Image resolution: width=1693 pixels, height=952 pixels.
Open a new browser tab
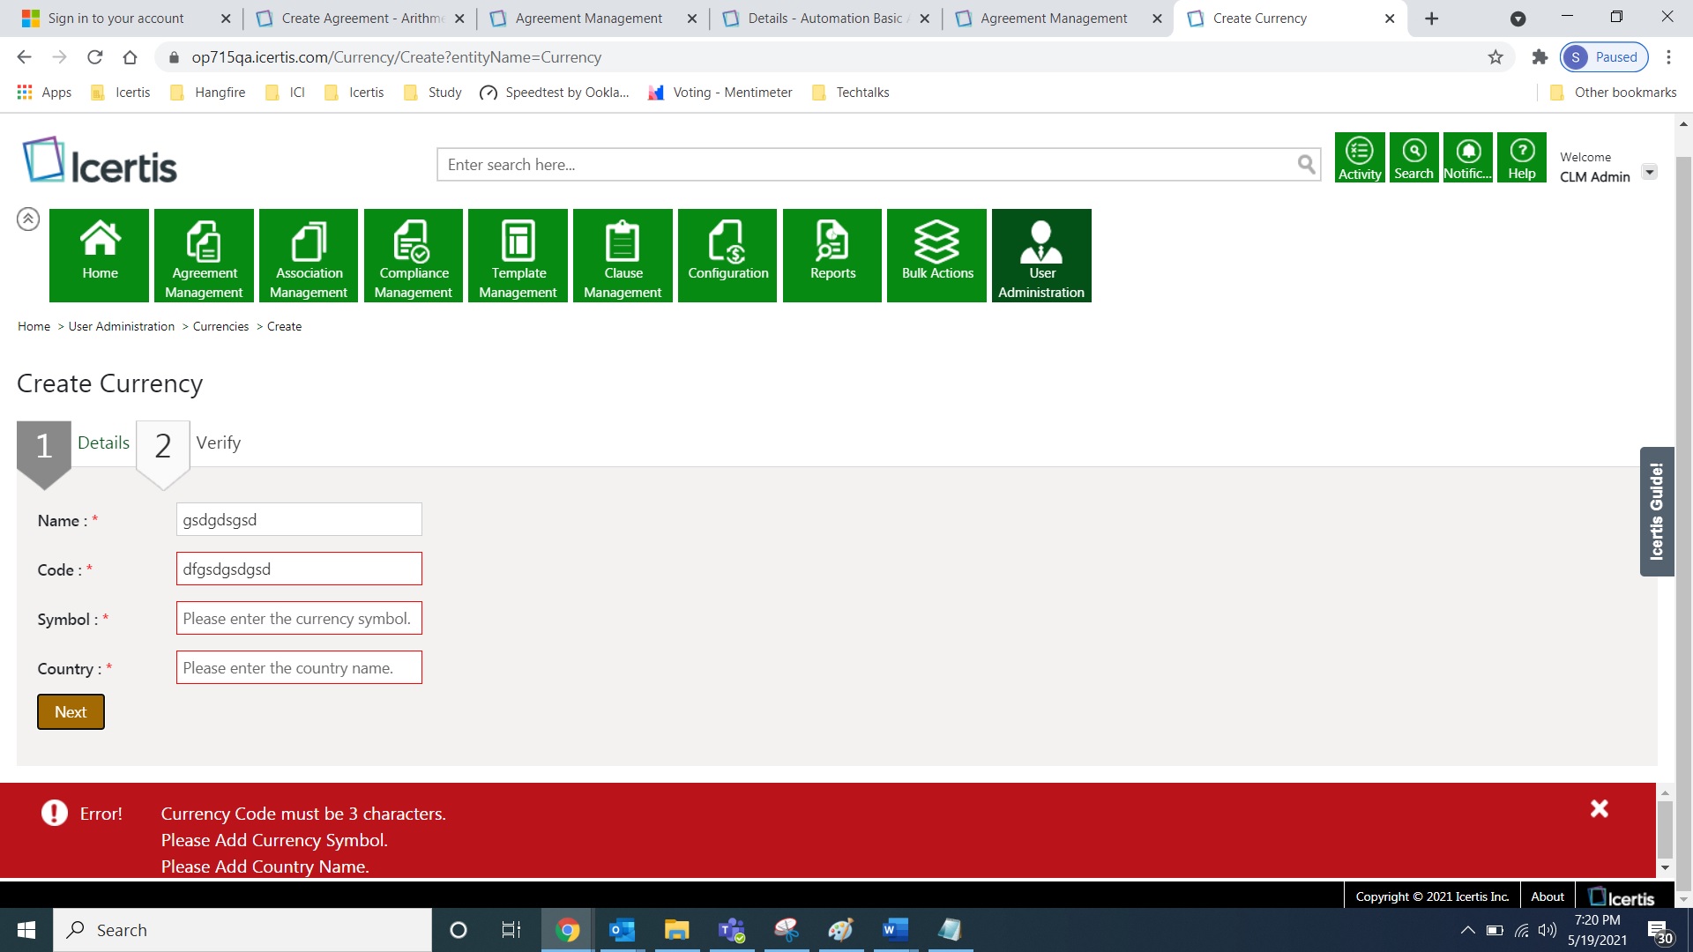click(x=1431, y=19)
